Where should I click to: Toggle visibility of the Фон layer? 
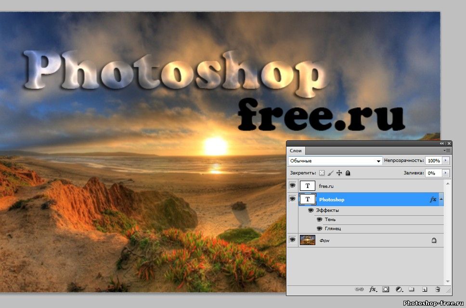(x=292, y=240)
